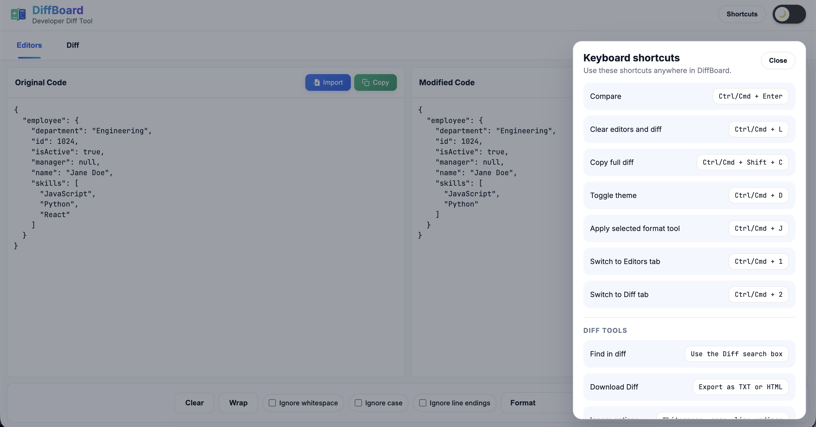Click the Ctrl/Cmd + J key badge

(758, 228)
